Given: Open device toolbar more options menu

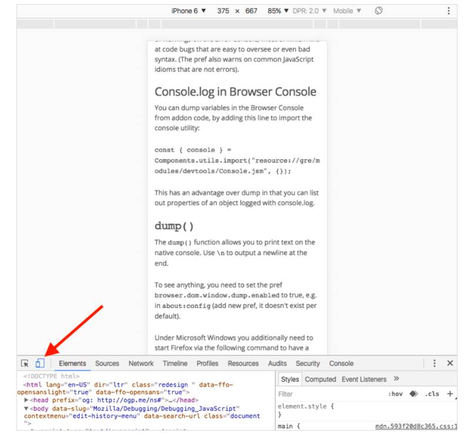Looking at the screenshot, I should tap(449, 11).
